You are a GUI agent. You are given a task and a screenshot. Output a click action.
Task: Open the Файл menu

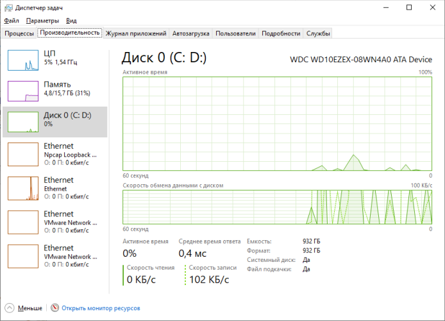point(12,21)
